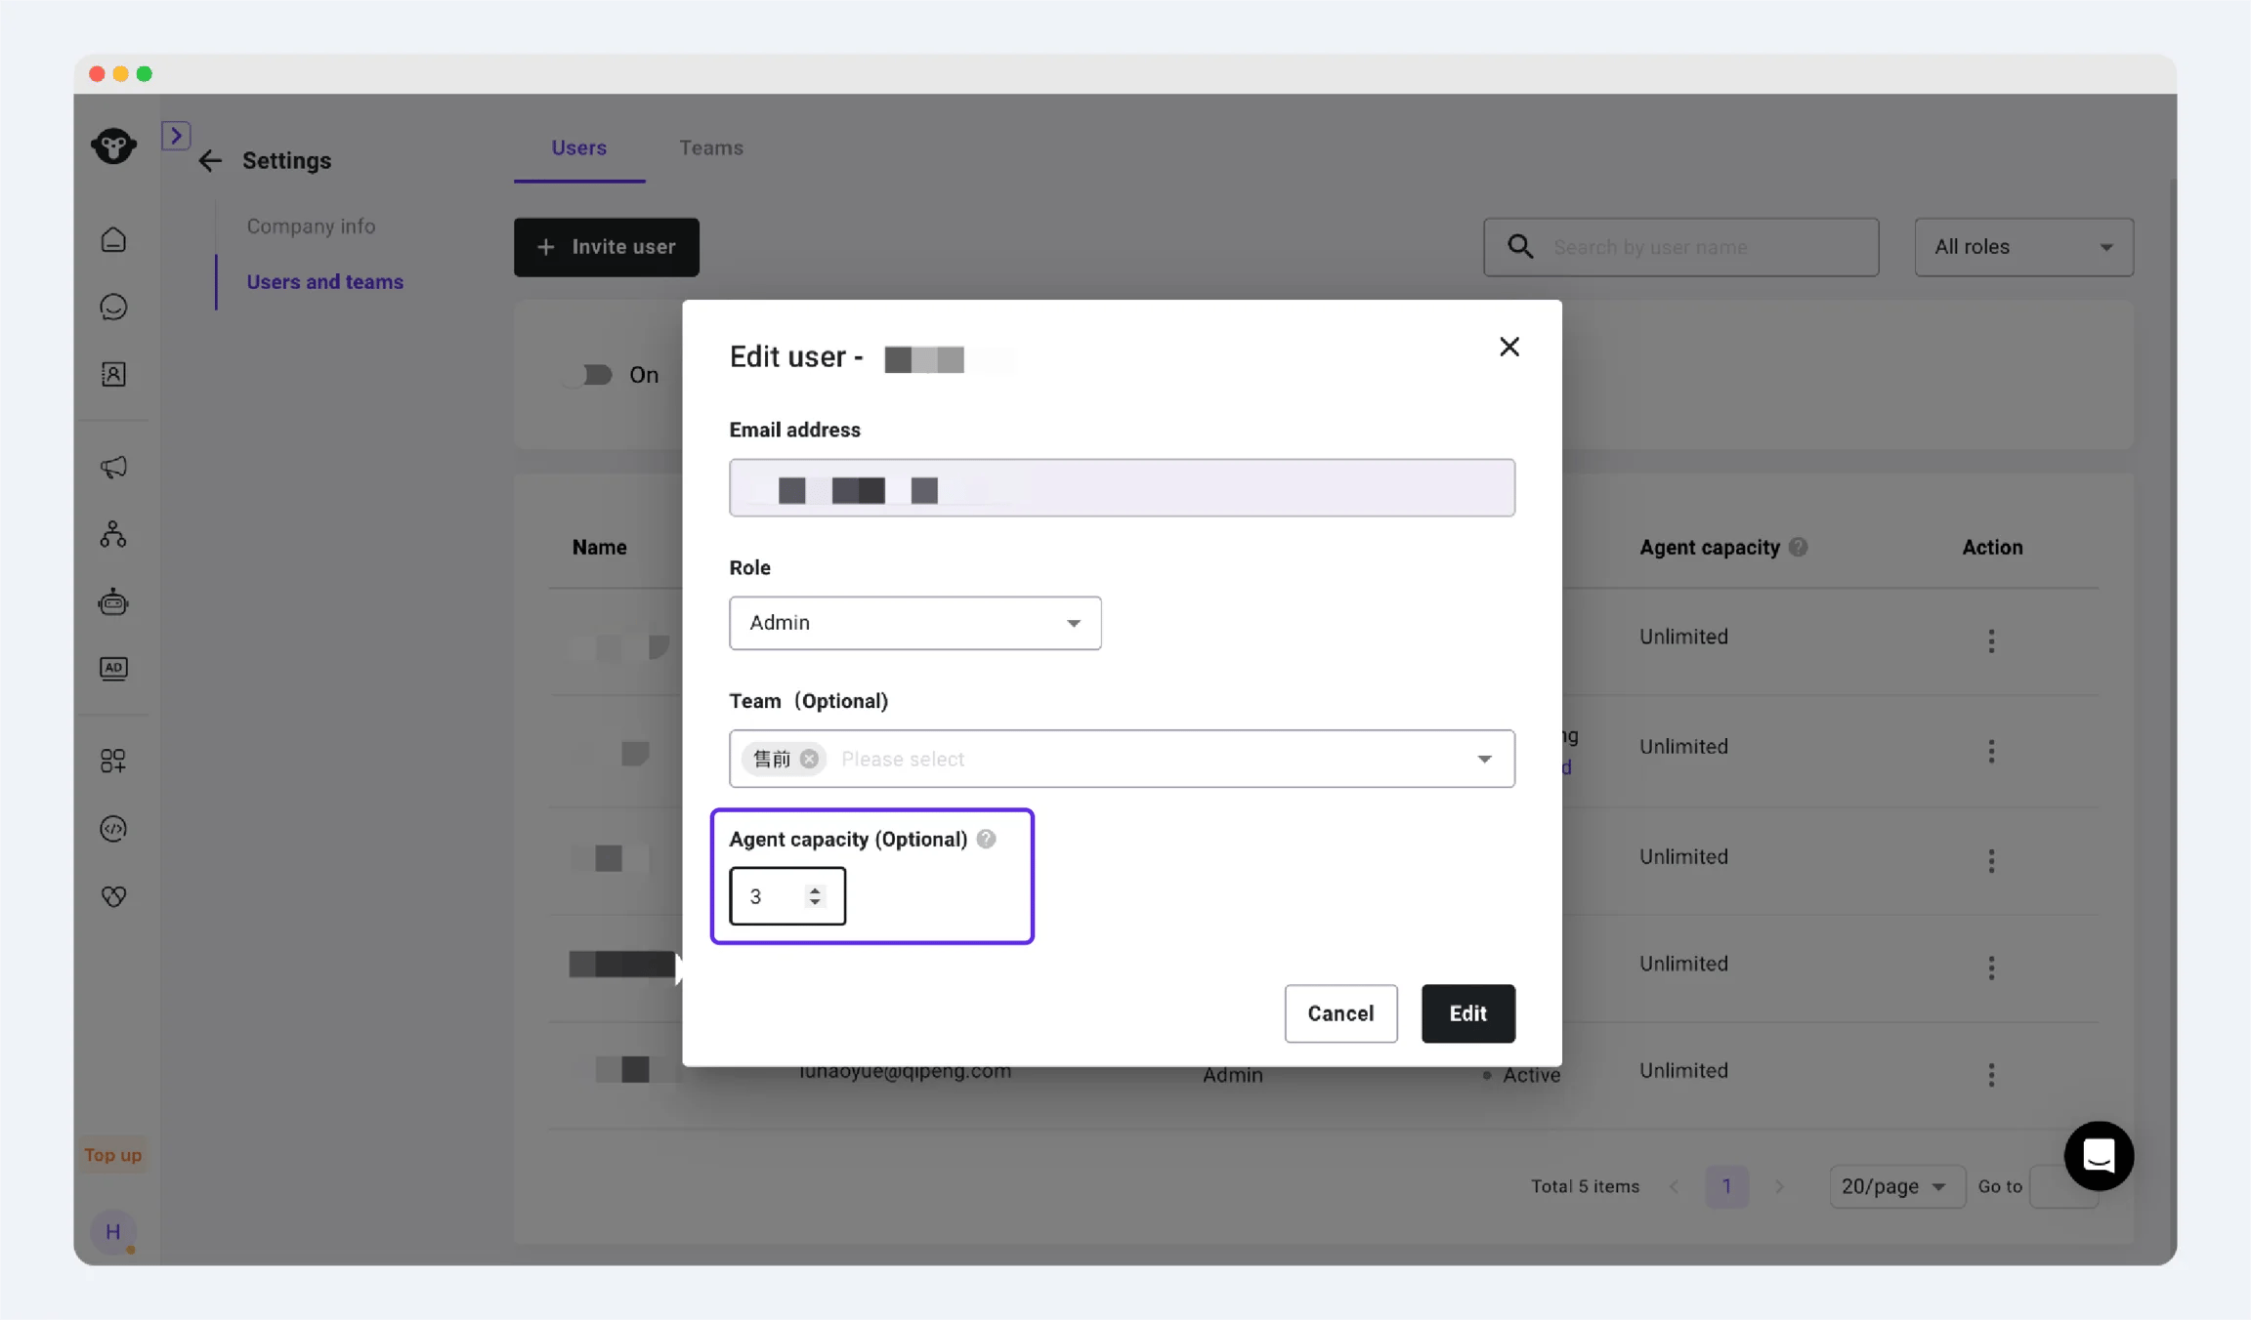Click the Go to page input
Screen dimensions: 2251x1320
(x=2062, y=1186)
